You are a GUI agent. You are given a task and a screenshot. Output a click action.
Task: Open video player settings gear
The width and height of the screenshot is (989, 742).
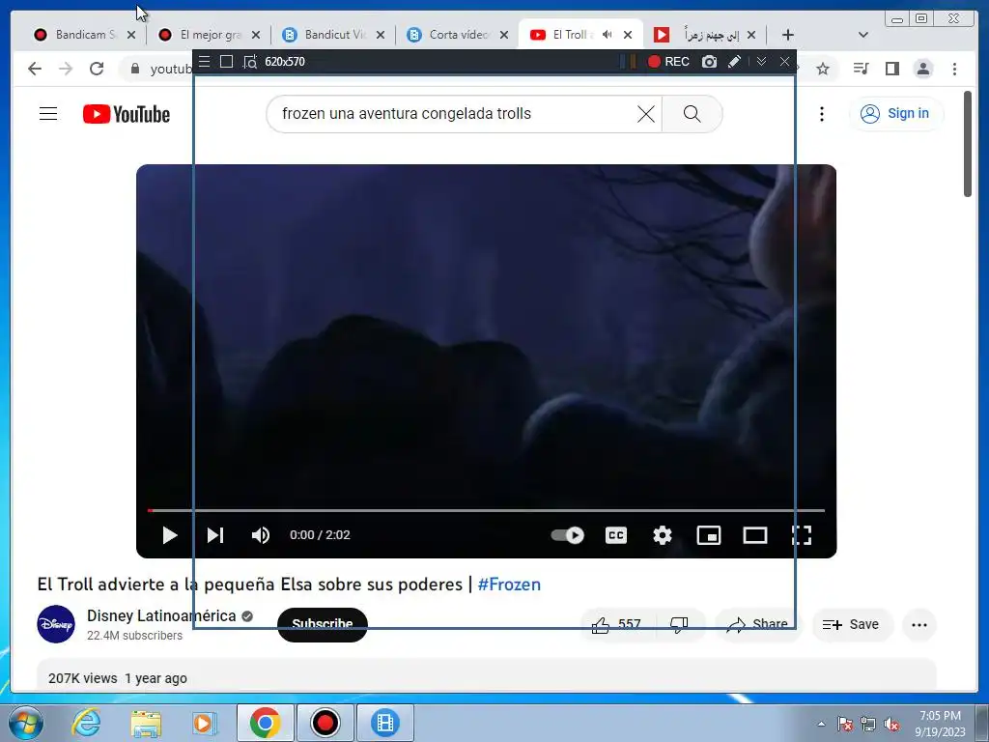[x=663, y=535]
